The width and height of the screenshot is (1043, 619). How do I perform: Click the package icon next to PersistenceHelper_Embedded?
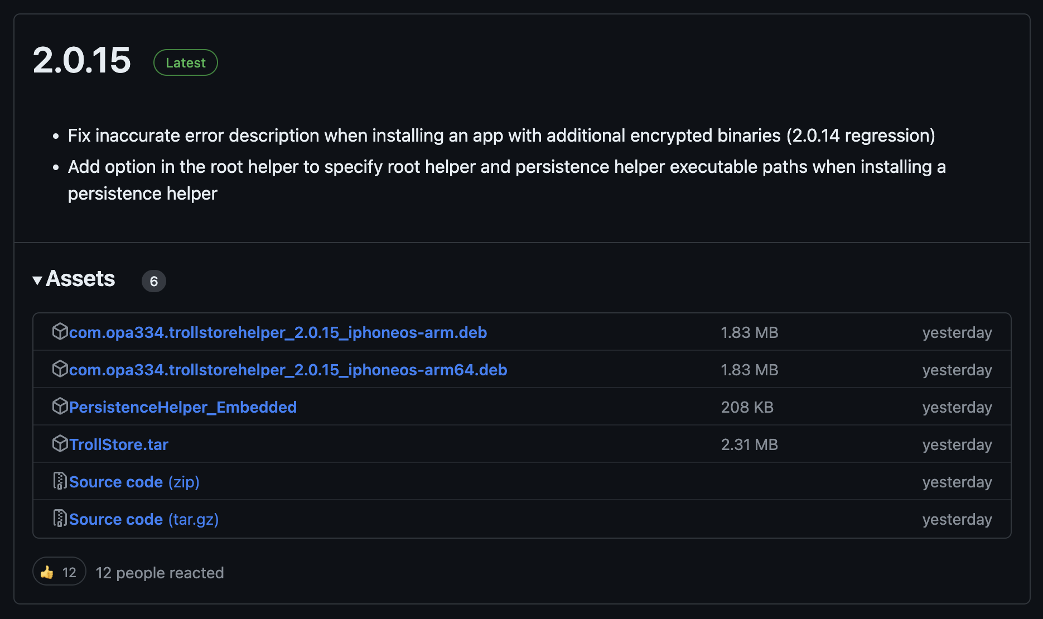60,407
